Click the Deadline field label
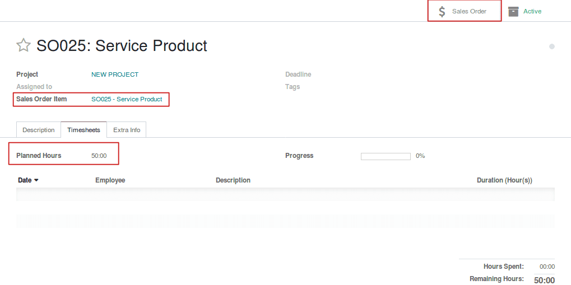Screen dimensions: 571x285 tap(298, 74)
